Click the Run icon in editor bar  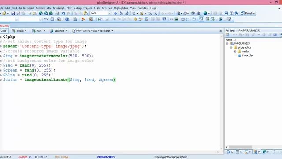tap(33, 31)
